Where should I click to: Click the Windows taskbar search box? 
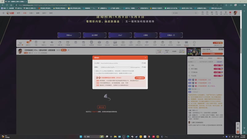94,137
